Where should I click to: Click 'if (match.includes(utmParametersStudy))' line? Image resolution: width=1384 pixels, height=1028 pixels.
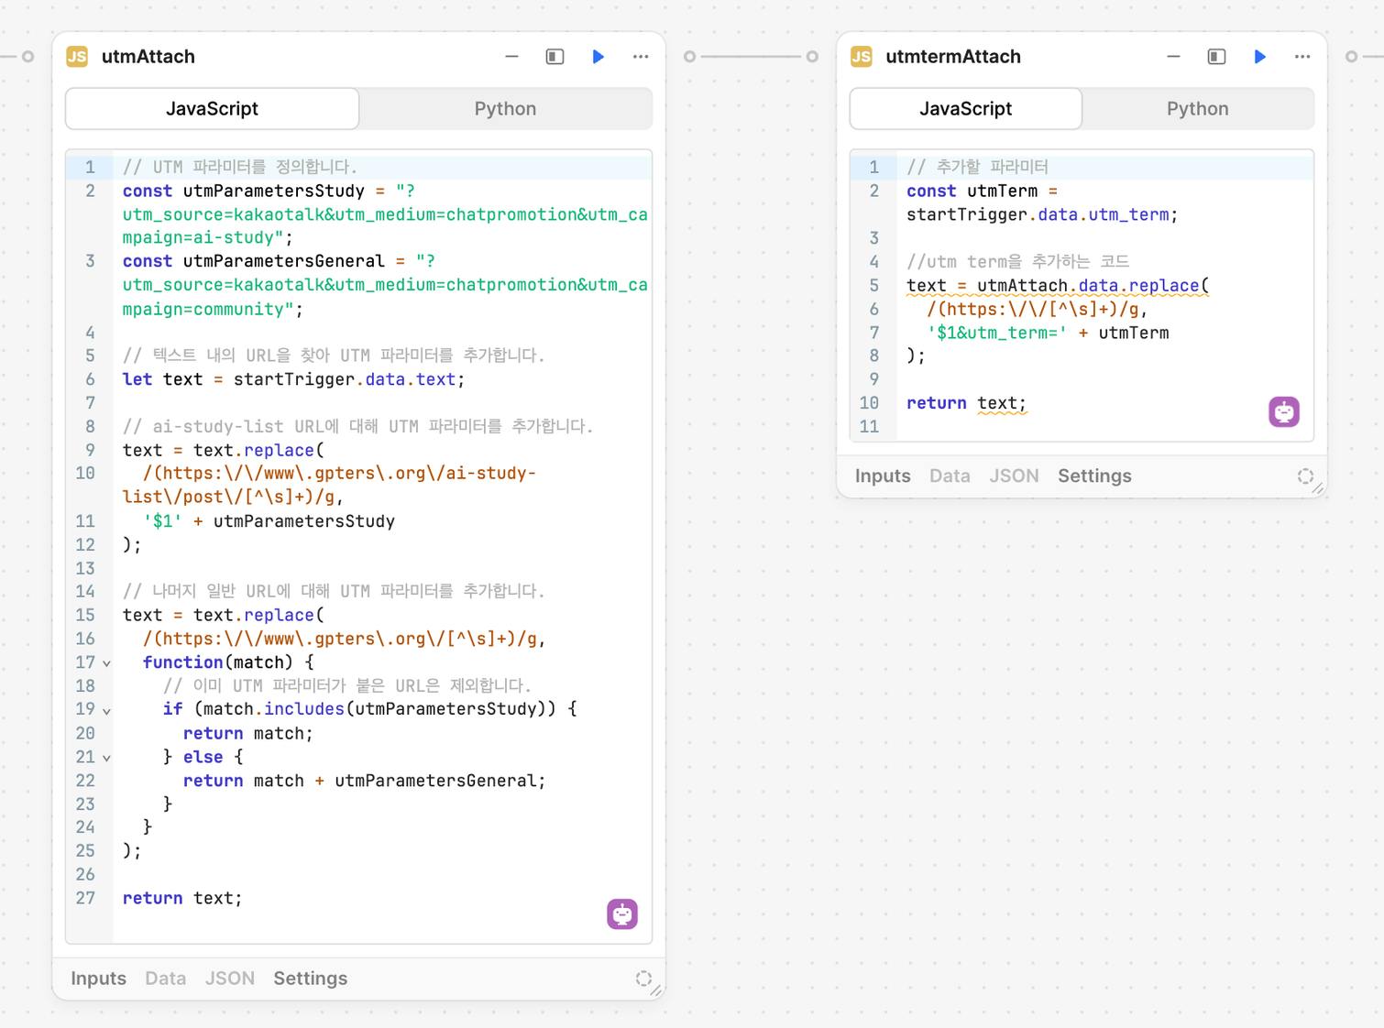click(x=370, y=709)
